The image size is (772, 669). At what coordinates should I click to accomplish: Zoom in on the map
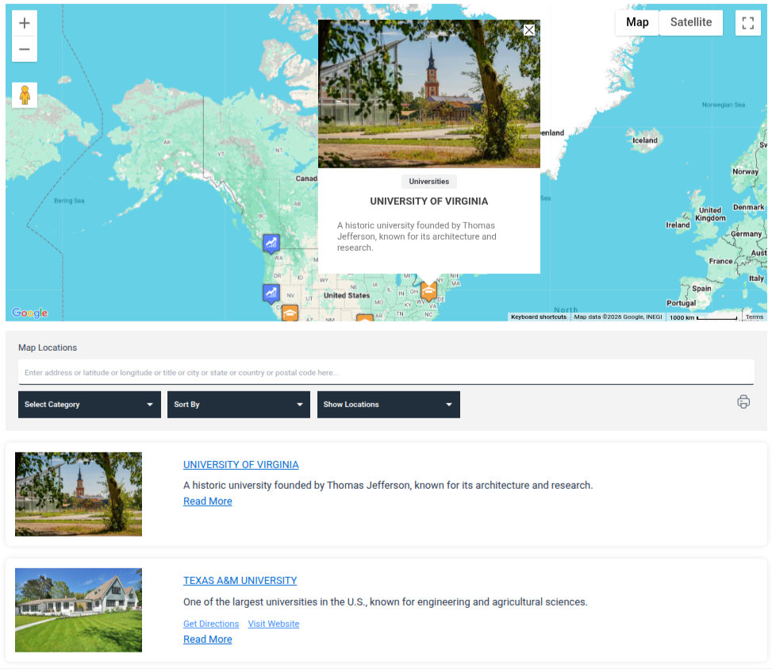25,23
